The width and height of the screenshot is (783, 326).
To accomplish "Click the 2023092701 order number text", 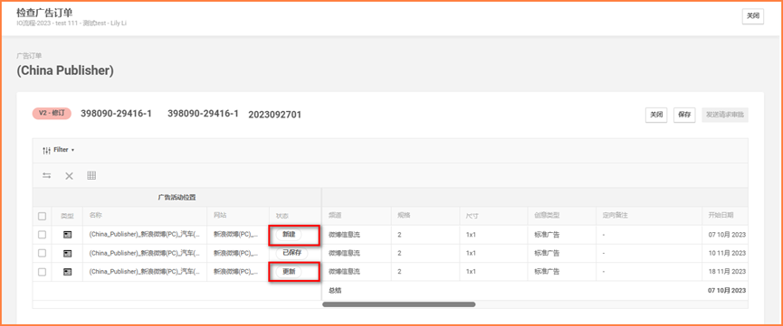I will pos(274,116).
